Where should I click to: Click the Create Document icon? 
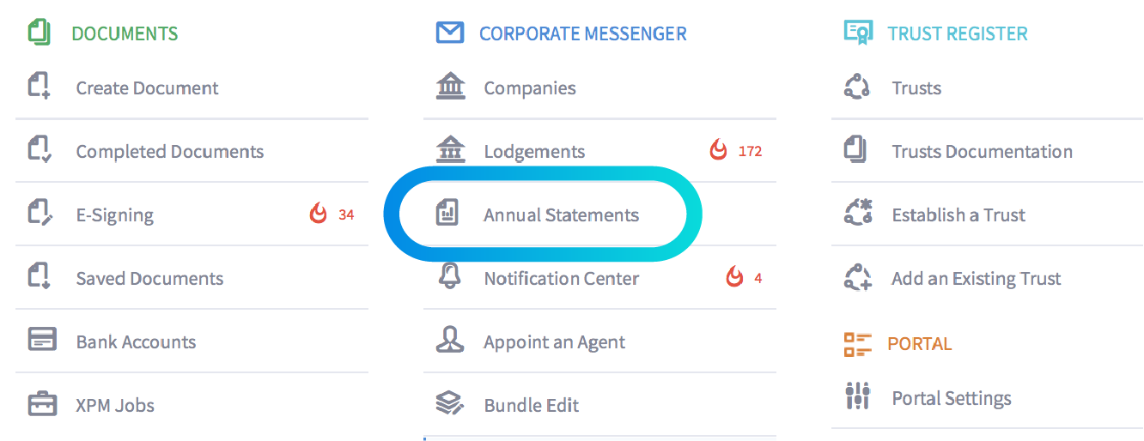tap(40, 87)
